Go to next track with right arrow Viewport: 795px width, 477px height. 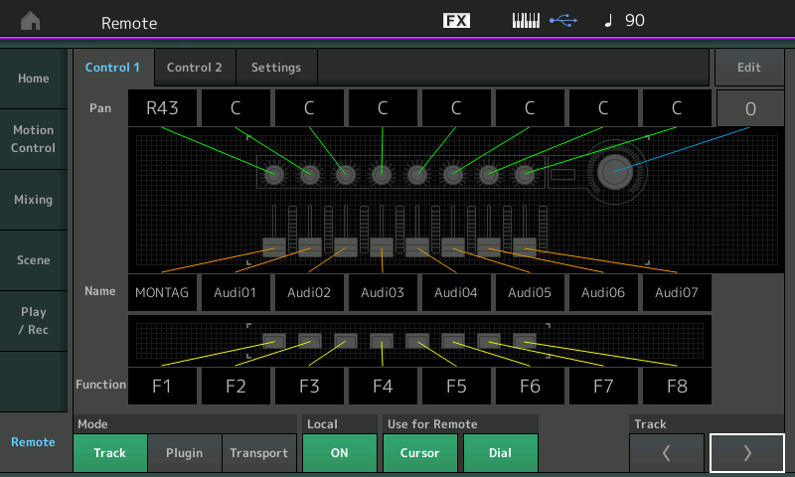point(746,453)
